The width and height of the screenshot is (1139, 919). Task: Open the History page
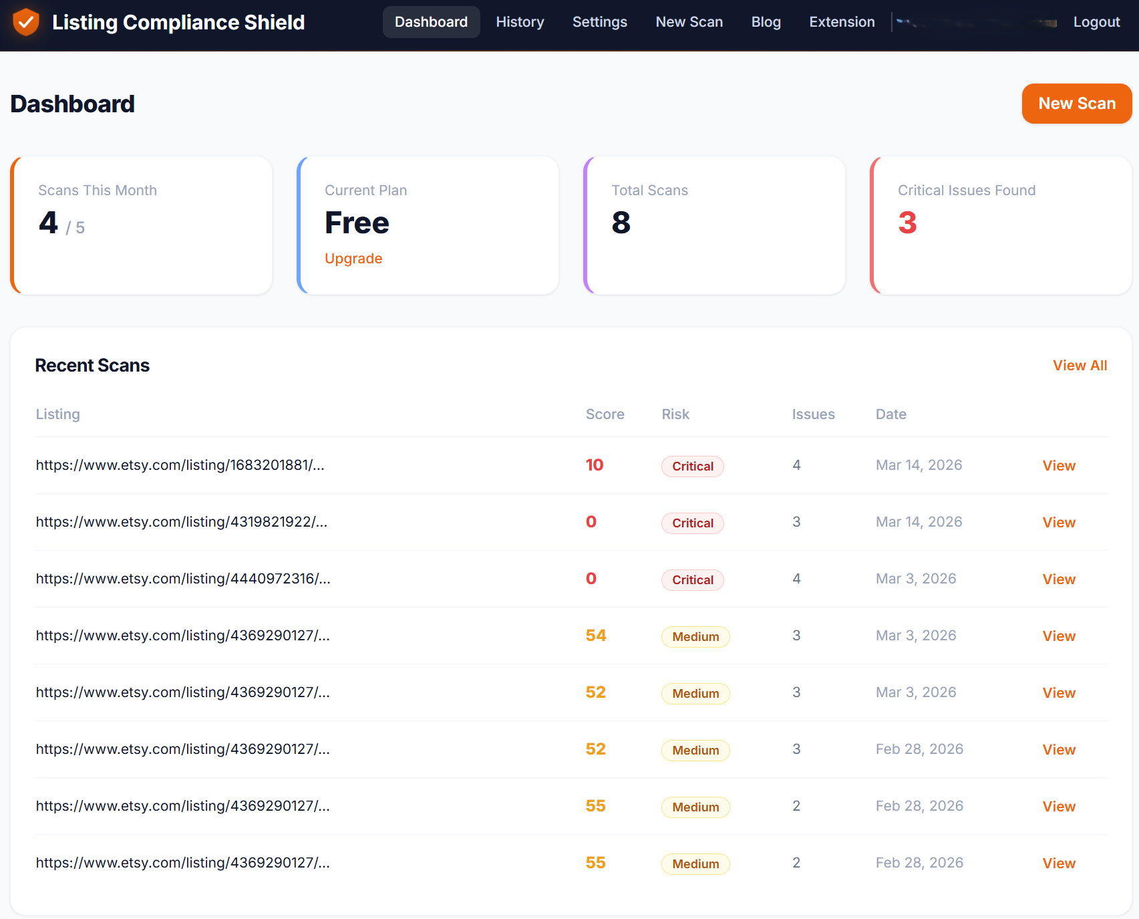pyautogui.click(x=520, y=21)
